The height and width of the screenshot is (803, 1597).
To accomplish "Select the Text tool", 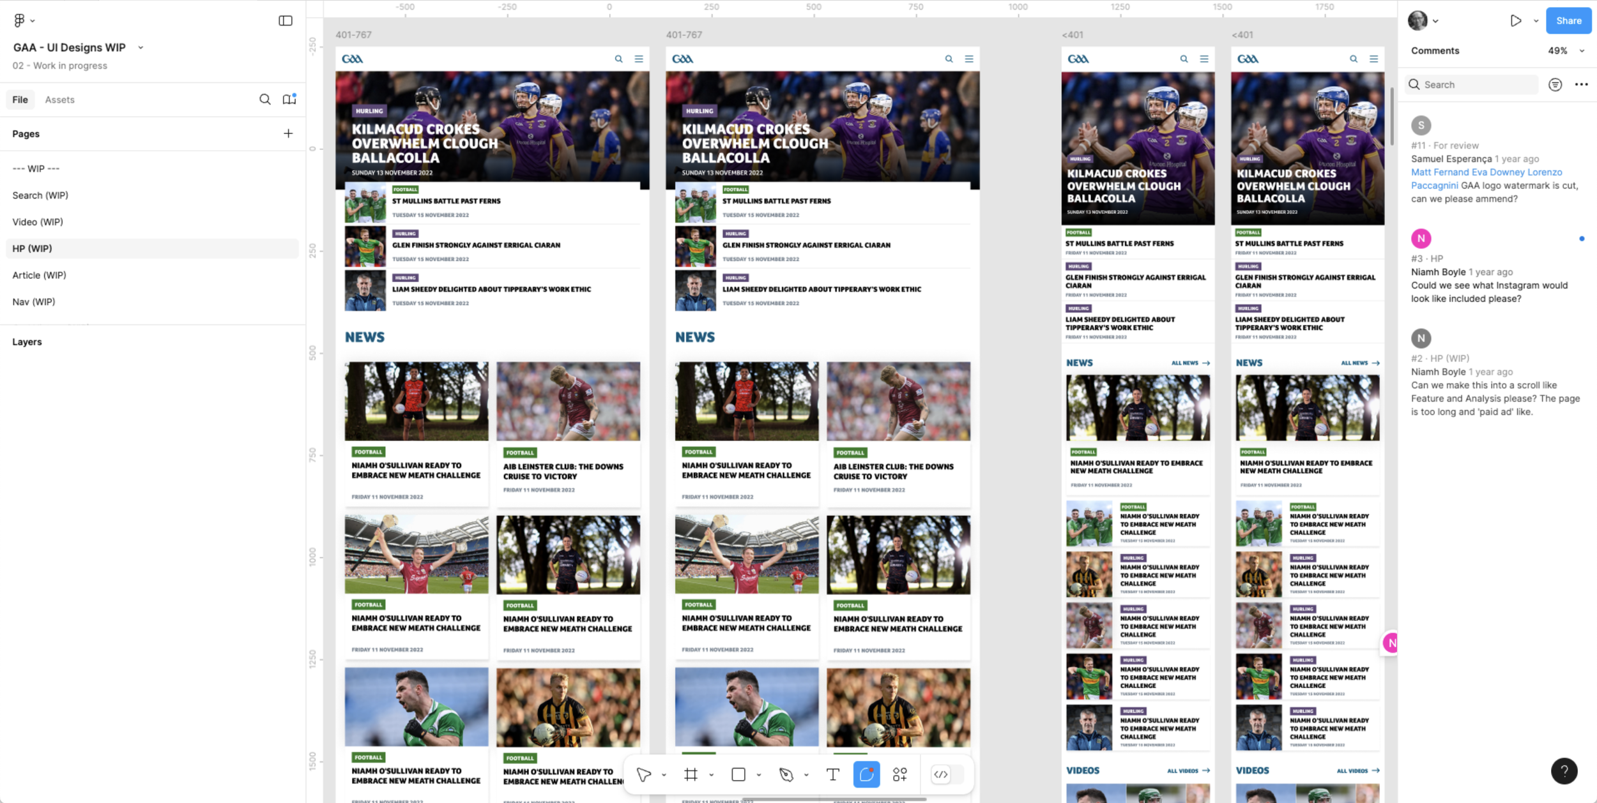I will point(832,774).
